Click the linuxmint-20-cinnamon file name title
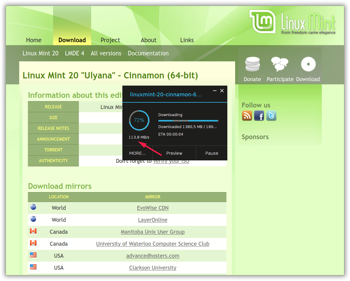350x281 pixels. 166,95
